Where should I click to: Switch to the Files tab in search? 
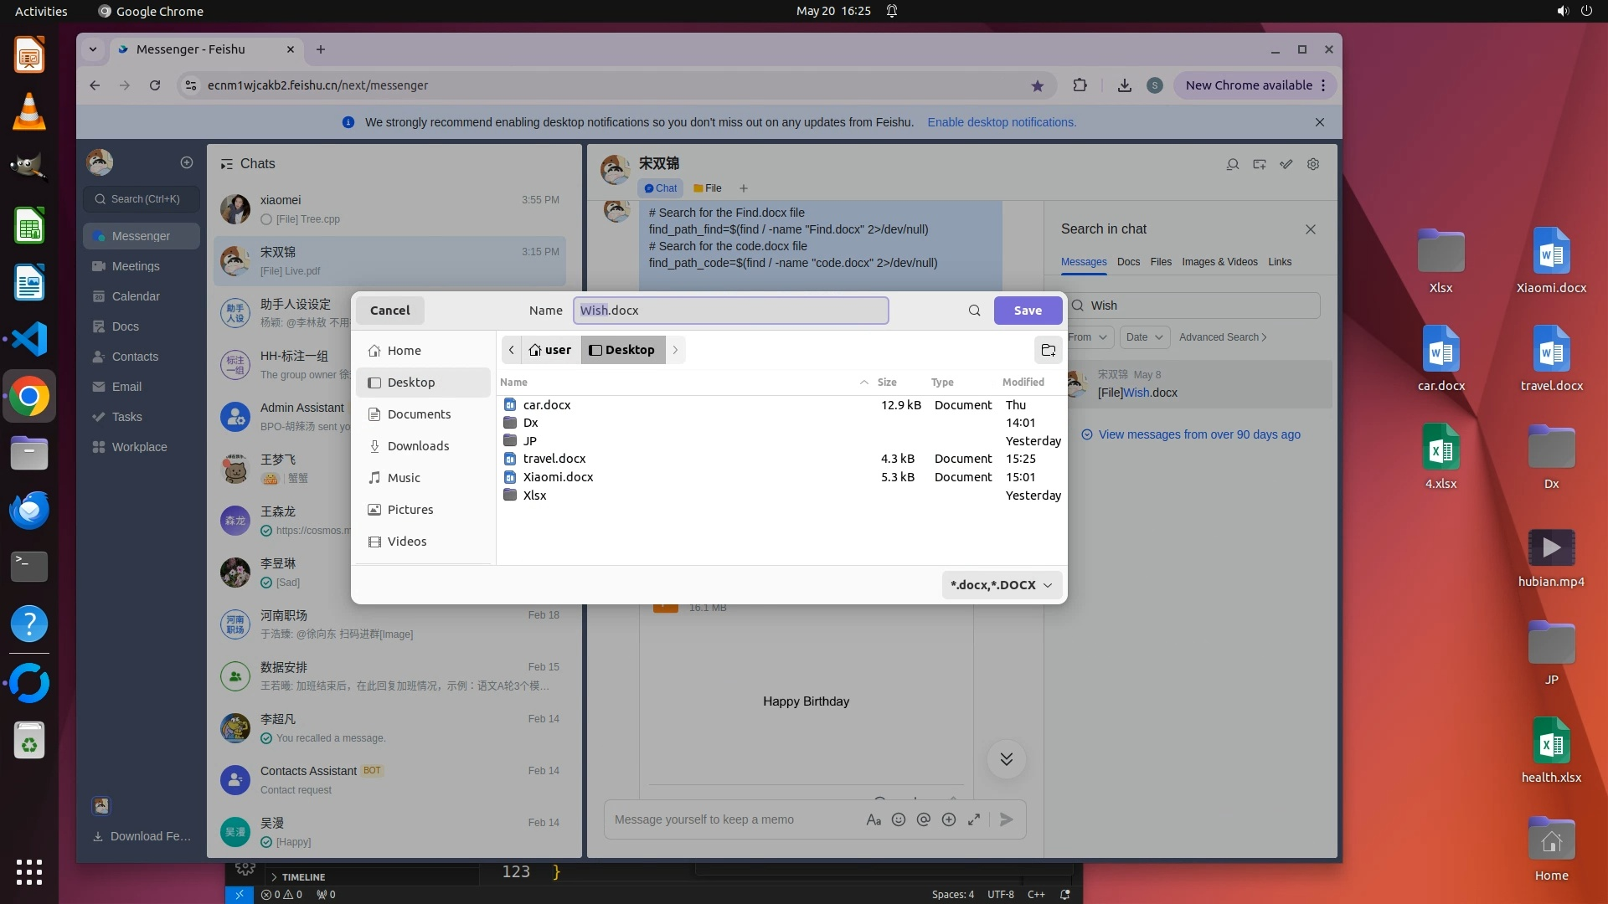tap(1161, 262)
